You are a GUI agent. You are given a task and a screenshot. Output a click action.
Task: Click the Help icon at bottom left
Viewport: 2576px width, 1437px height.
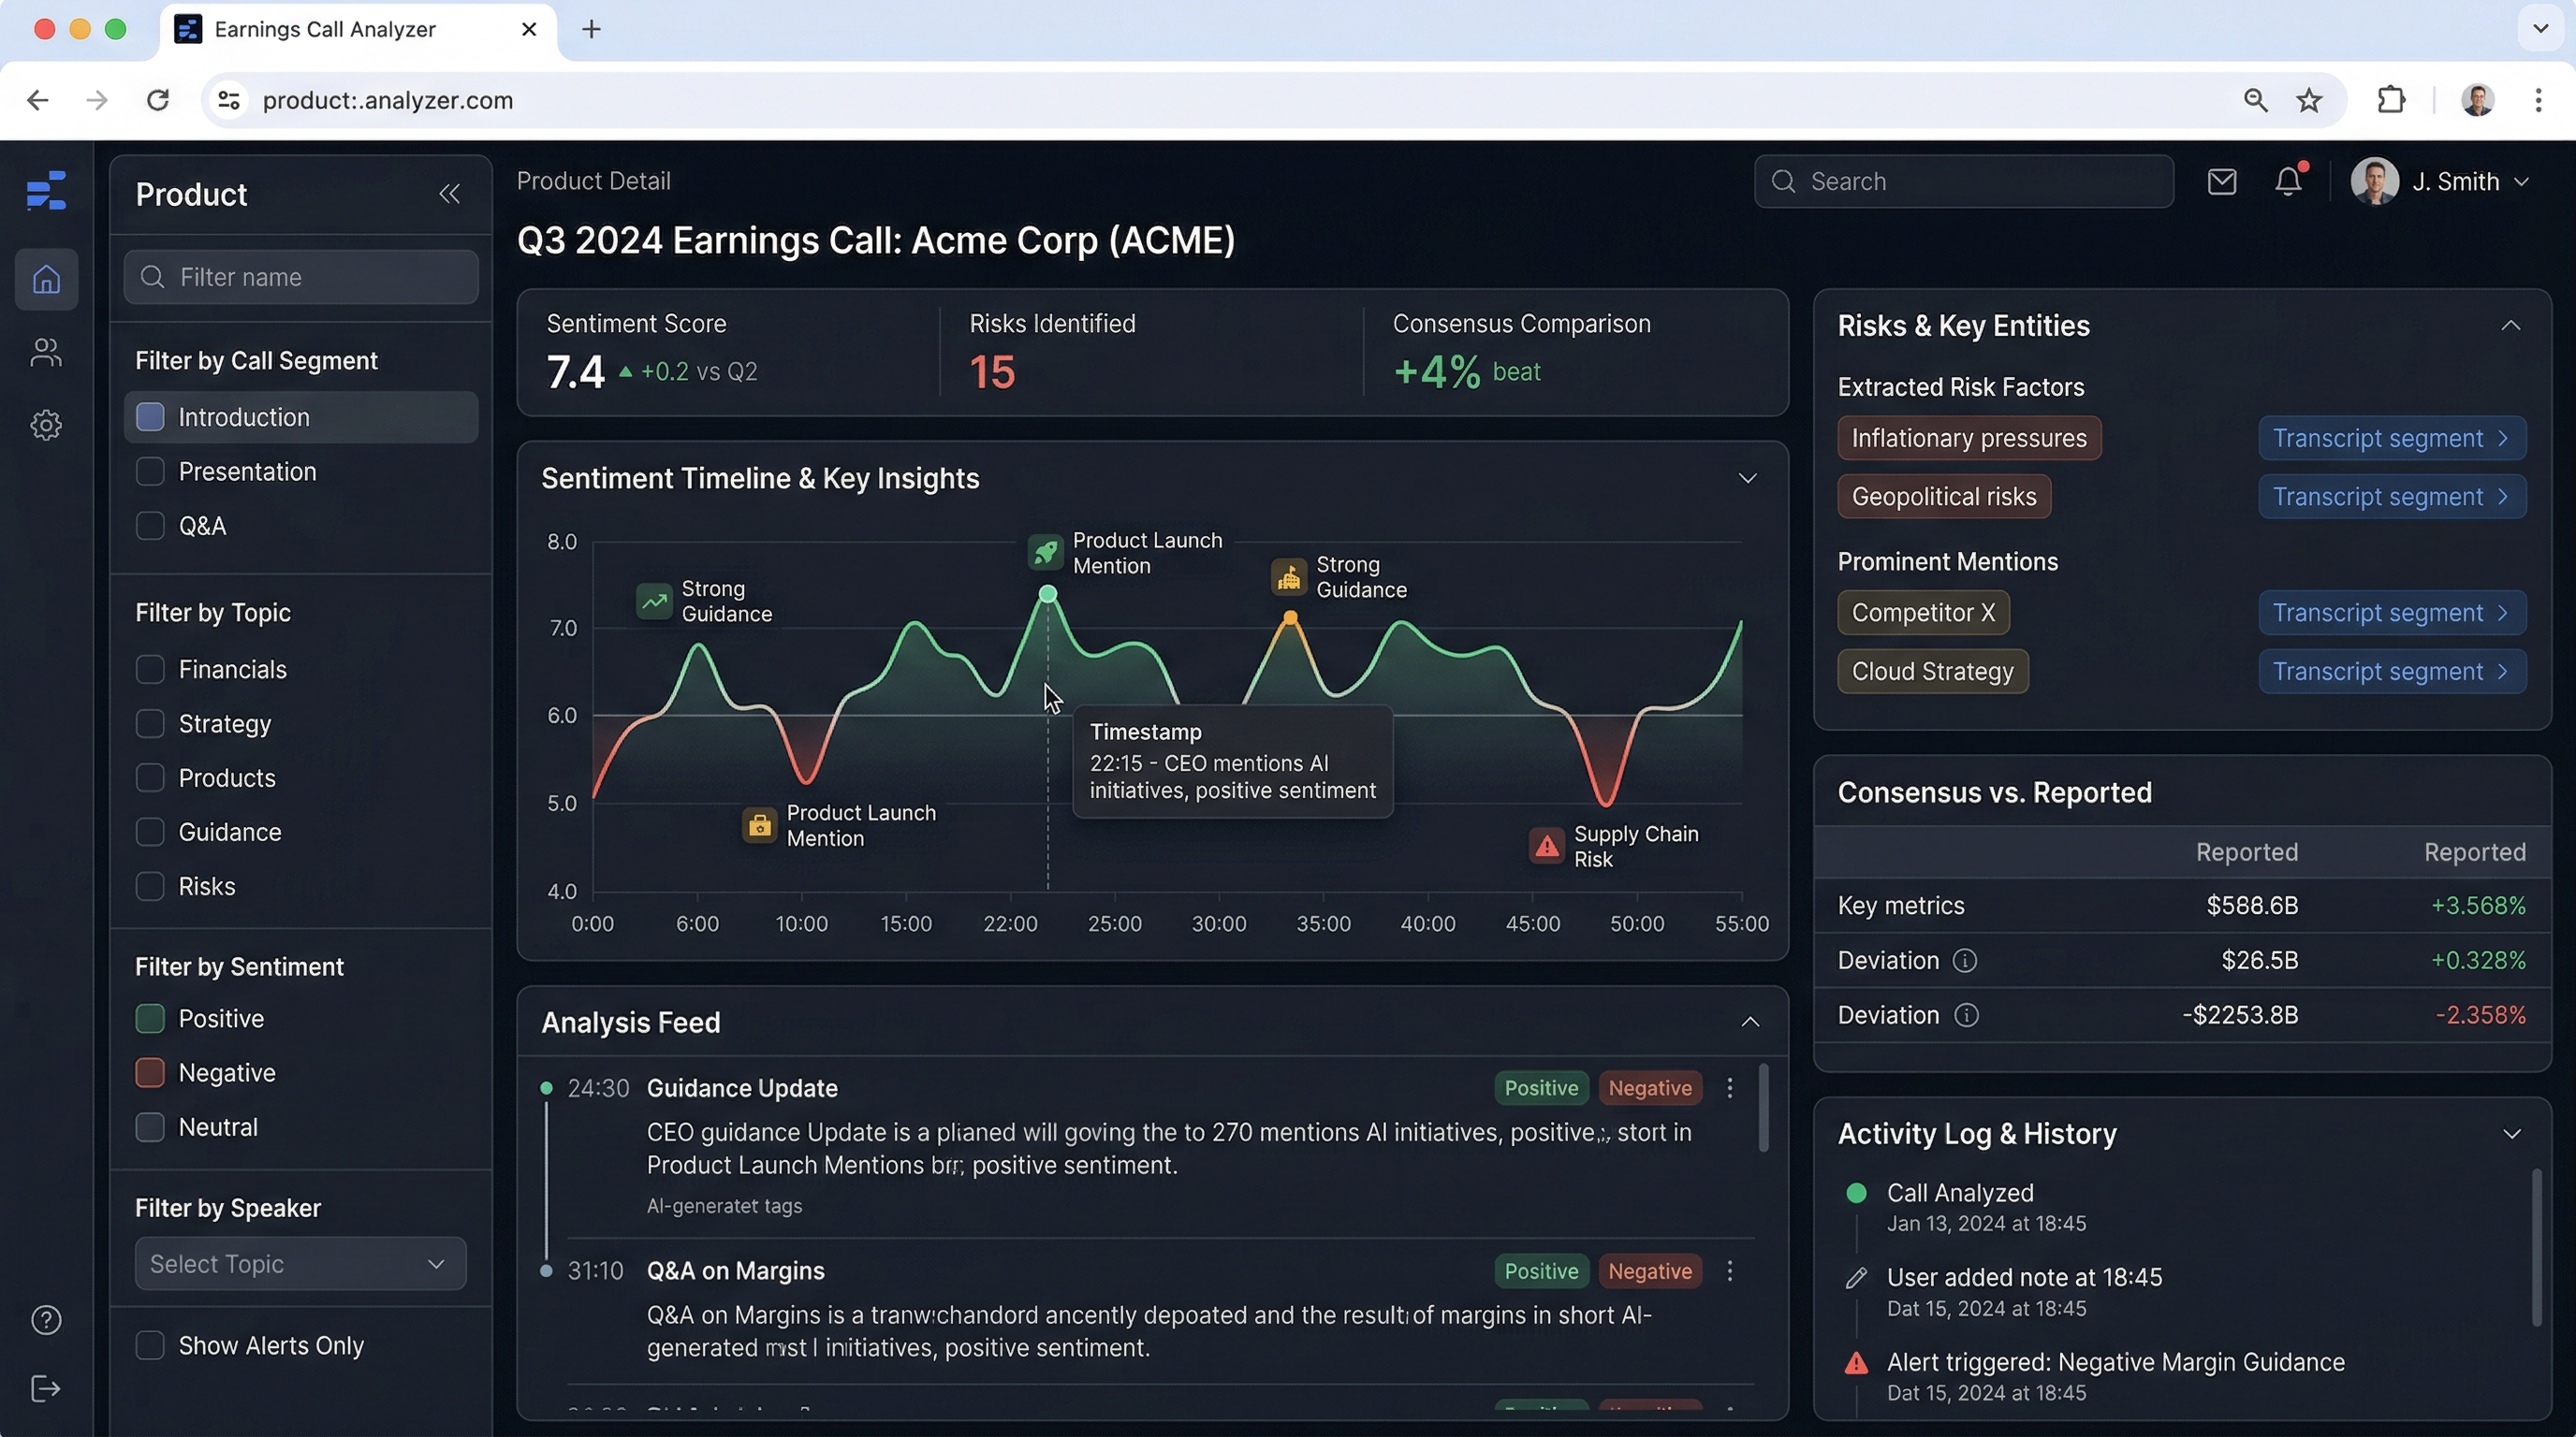[46, 1320]
